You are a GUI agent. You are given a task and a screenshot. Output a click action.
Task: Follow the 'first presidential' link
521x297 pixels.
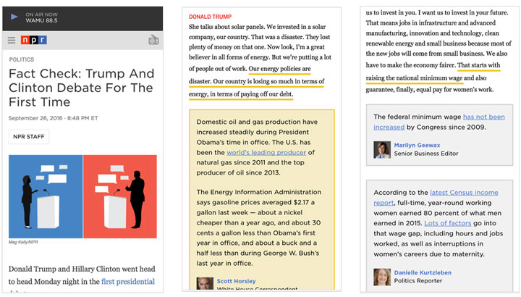click(x=128, y=281)
